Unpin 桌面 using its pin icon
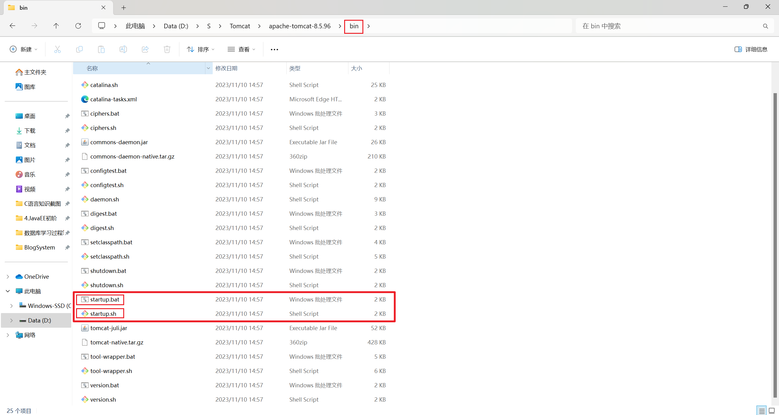This screenshot has width=779, height=415. tap(67, 116)
